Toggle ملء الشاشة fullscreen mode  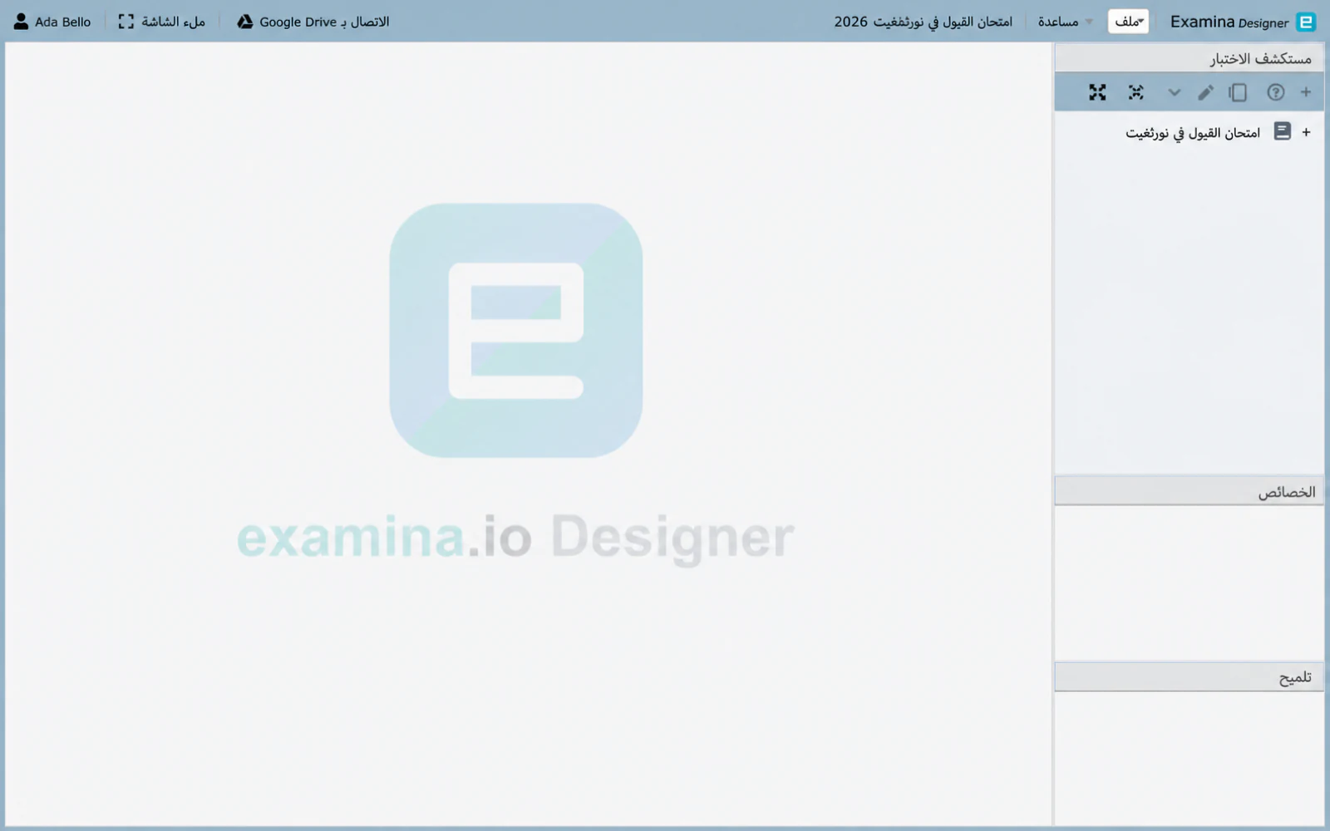point(161,22)
